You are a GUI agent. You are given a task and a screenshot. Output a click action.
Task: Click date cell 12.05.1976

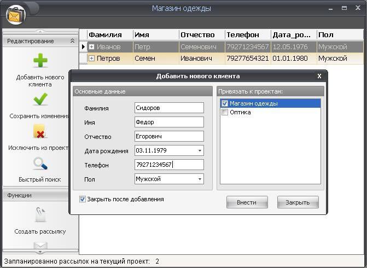click(x=294, y=47)
